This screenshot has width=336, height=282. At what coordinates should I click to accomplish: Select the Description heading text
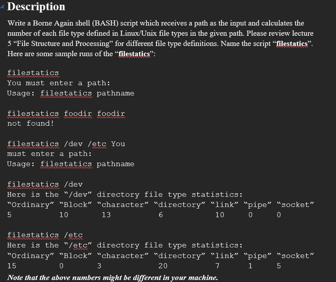coord(36,7)
